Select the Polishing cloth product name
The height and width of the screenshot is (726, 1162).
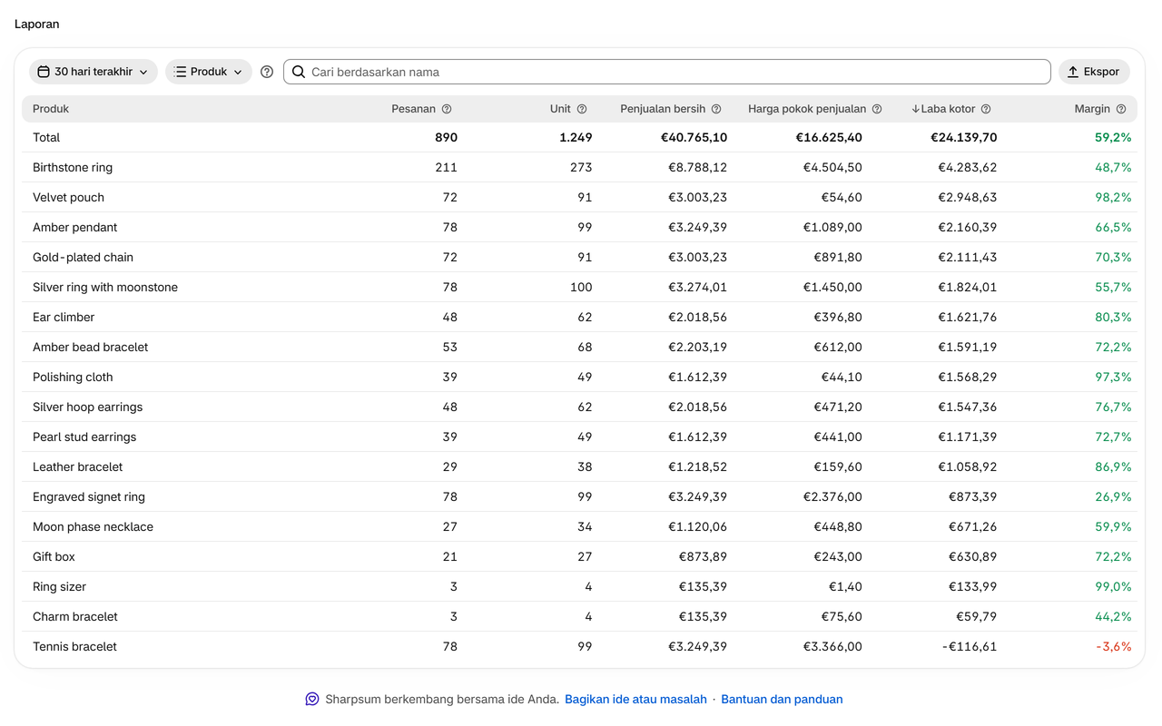click(73, 377)
